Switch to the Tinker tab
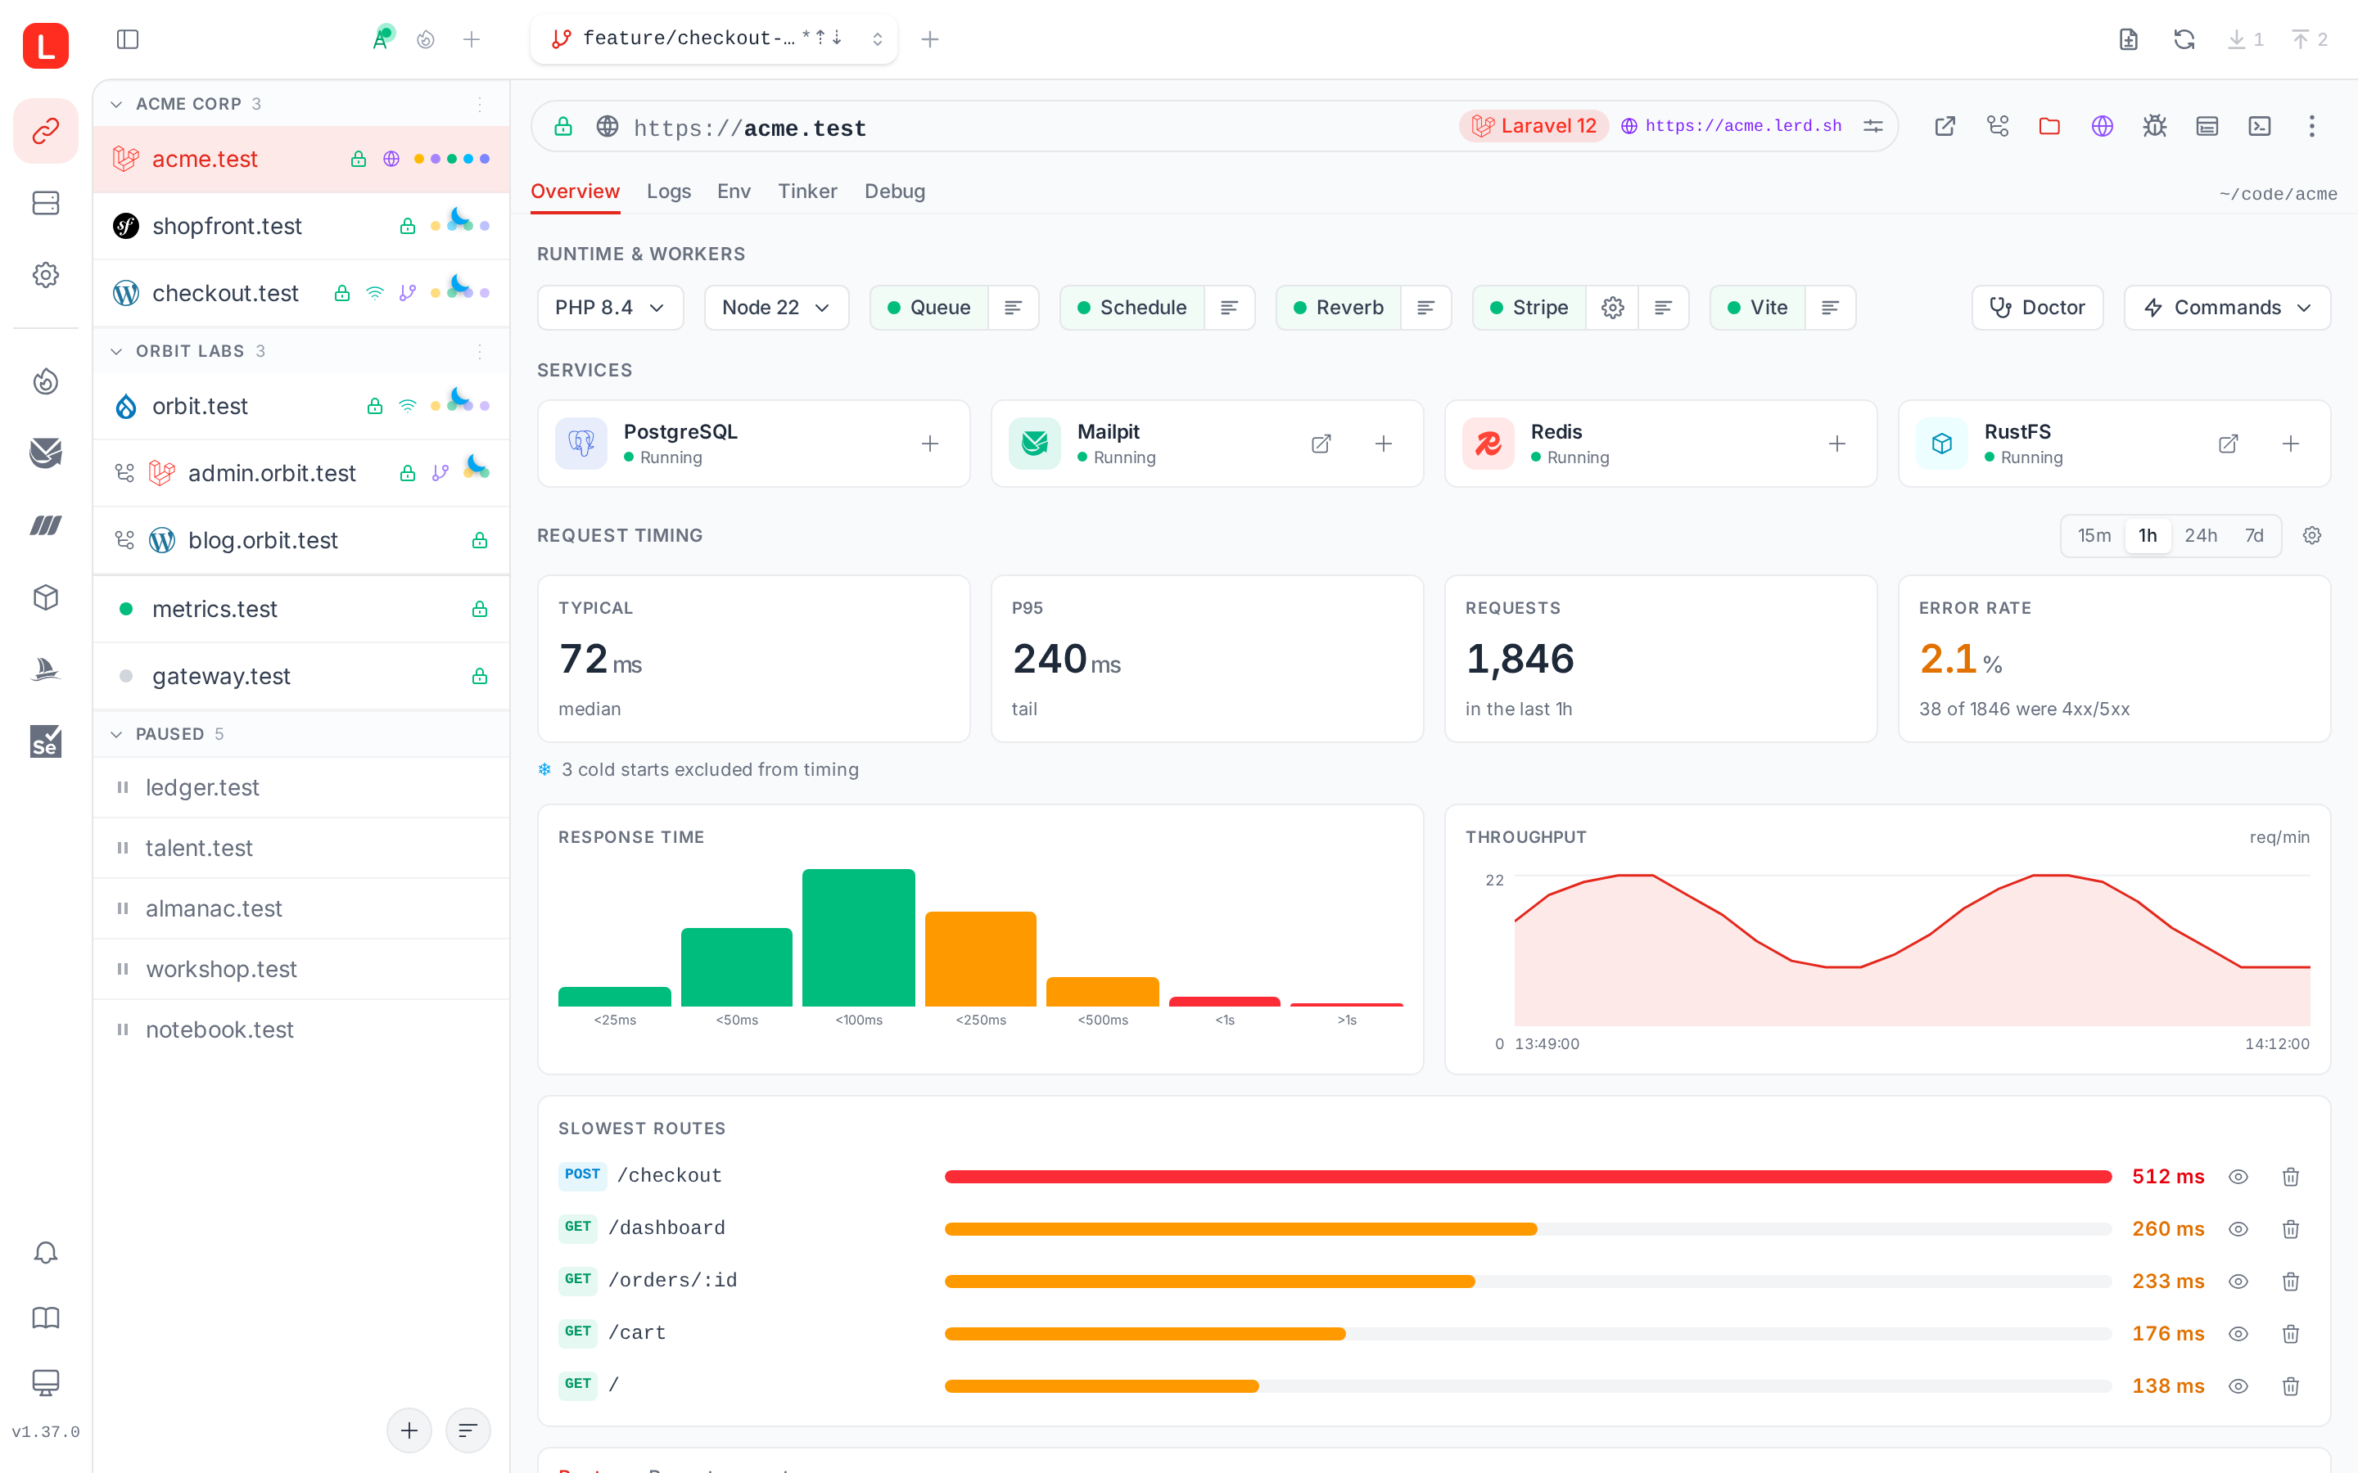Image resolution: width=2358 pixels, height=1473 pixels. pyautogui.click(x=806, y=192)
